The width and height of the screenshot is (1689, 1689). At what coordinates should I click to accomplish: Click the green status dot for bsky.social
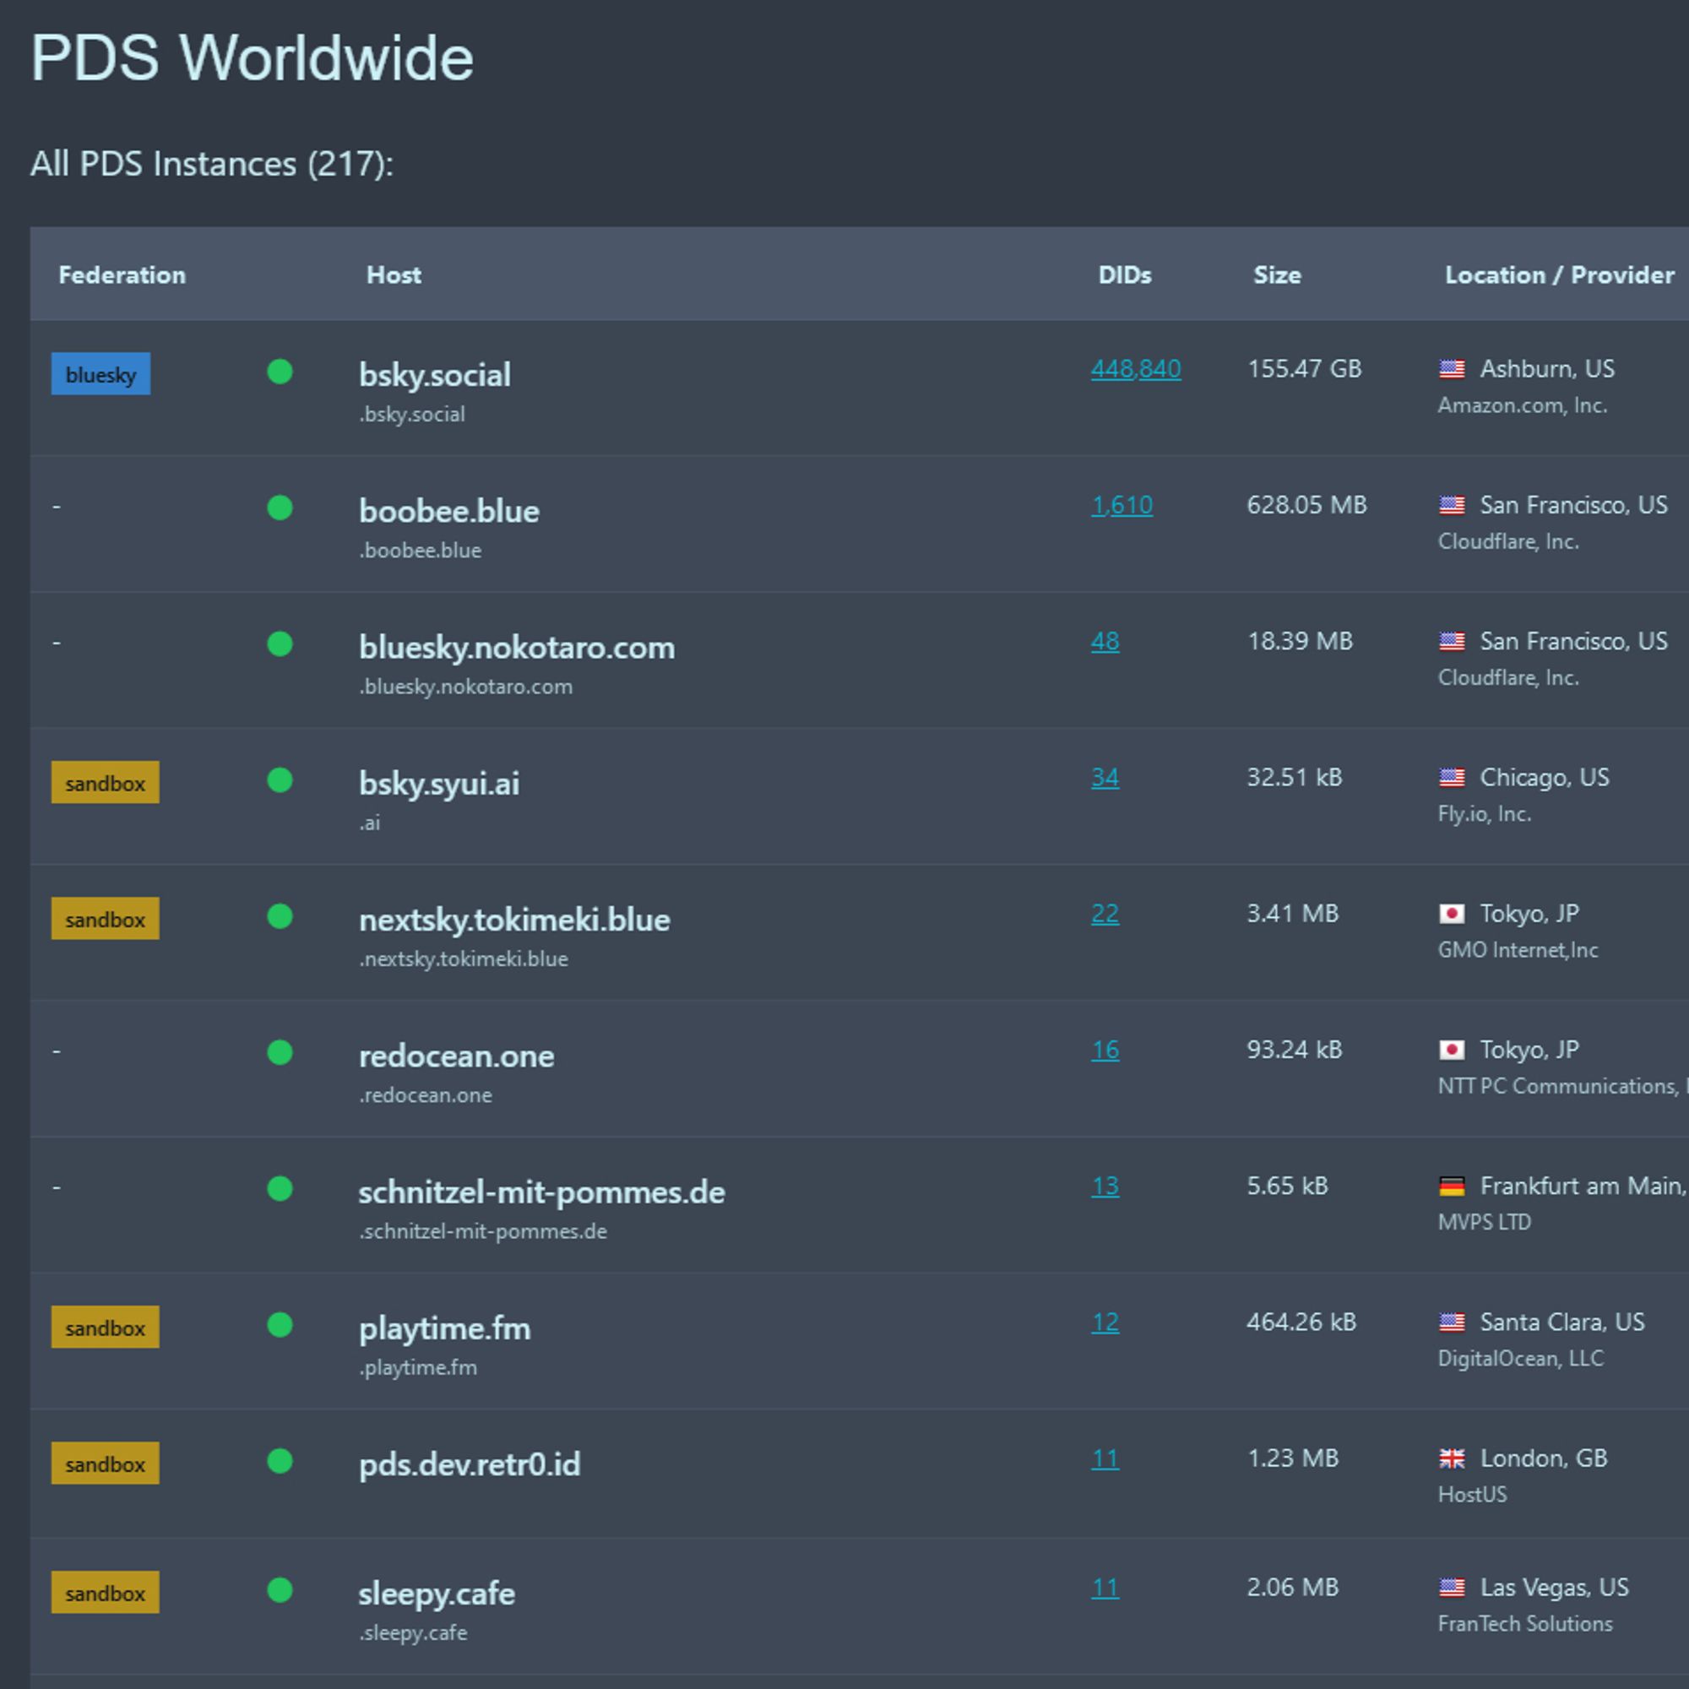tap(280, 372)
